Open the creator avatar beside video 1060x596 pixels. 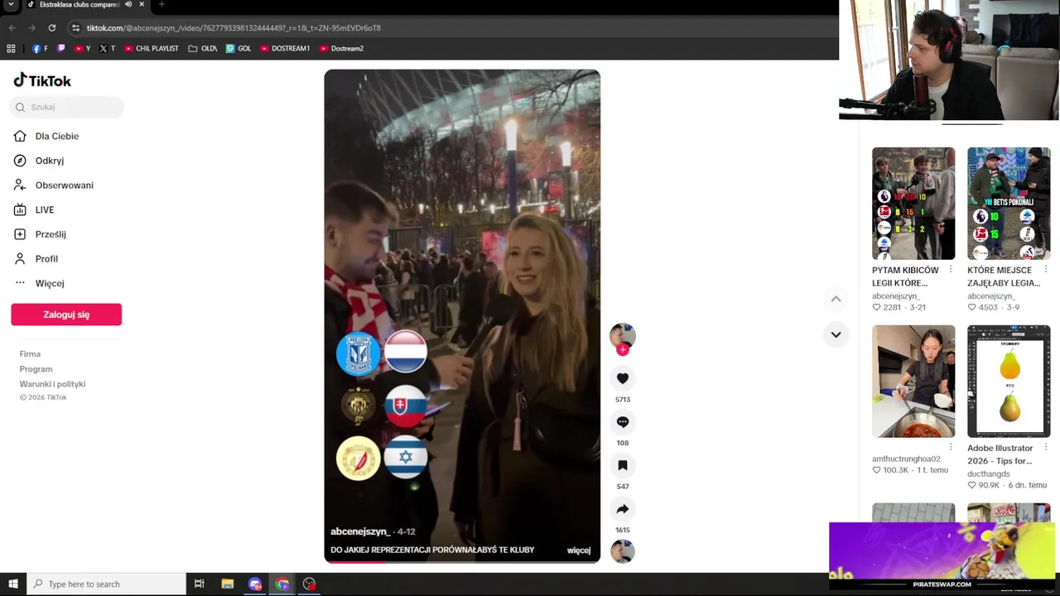point(623,335)
